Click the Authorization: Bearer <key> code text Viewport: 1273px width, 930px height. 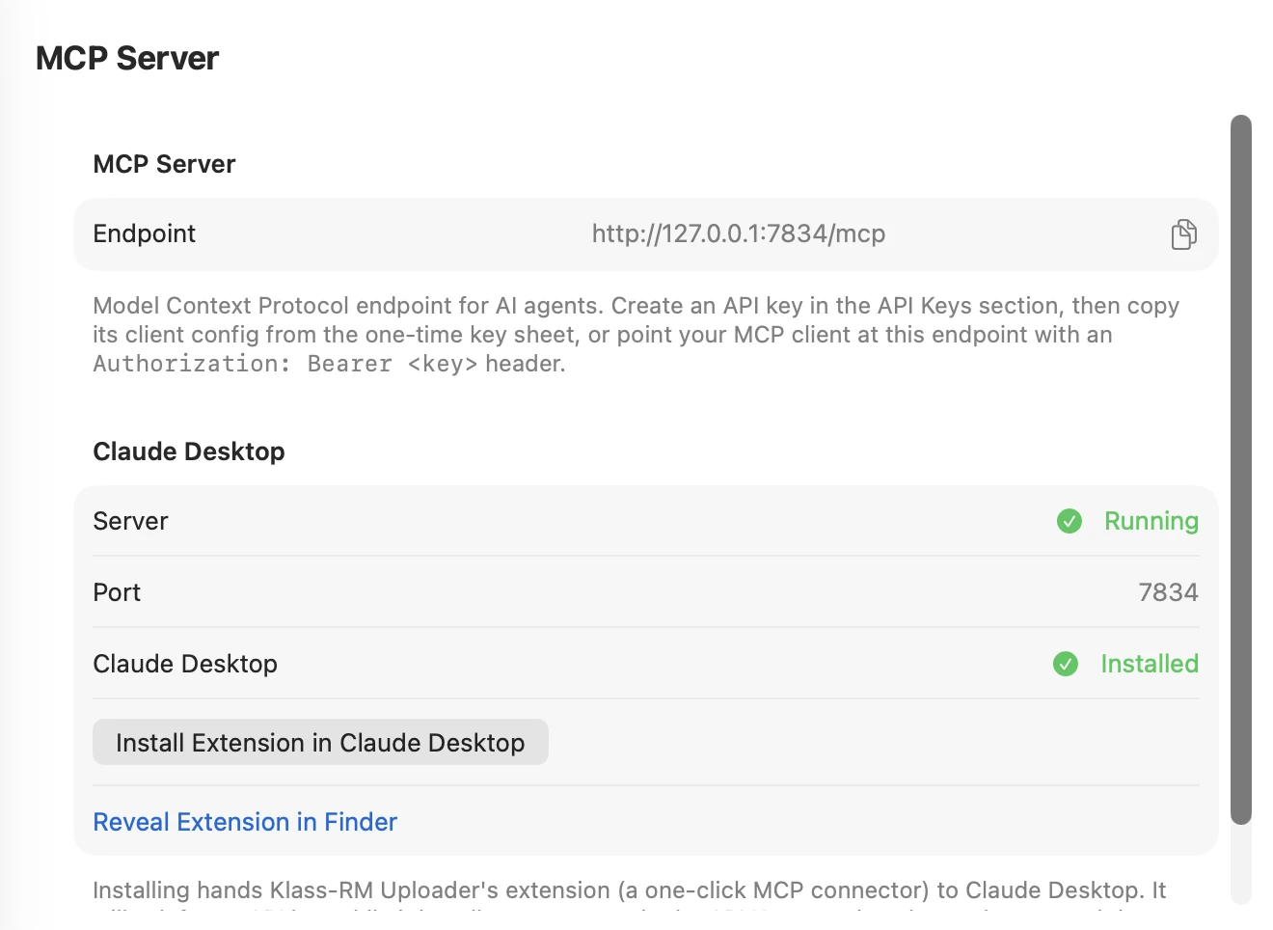pos(285,364)
